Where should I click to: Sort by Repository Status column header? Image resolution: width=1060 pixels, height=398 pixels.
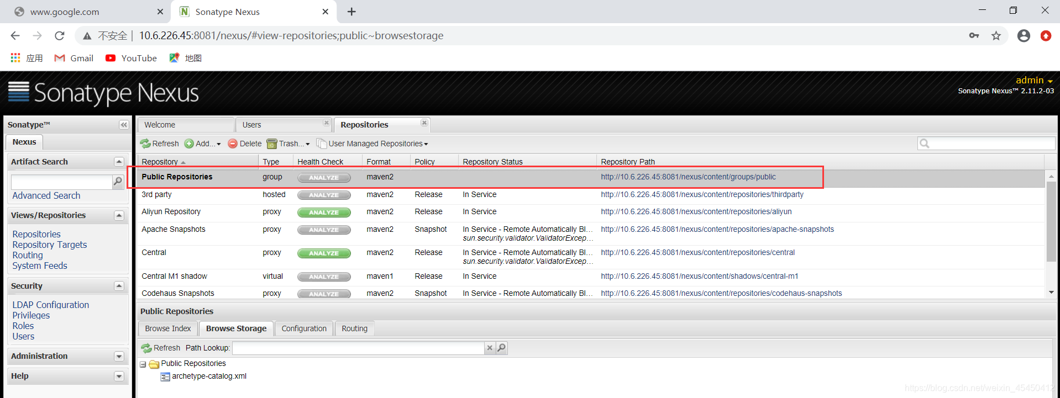coord(527,162)
